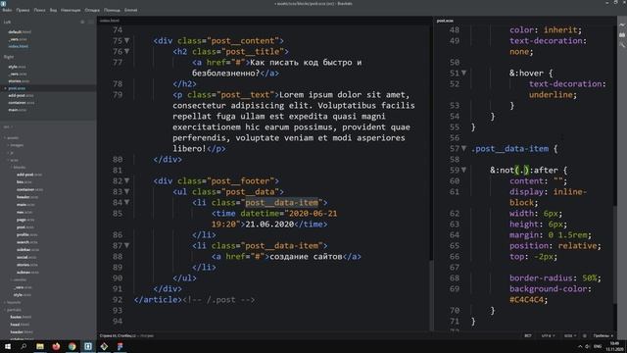Viewport: 627px width, 353px height.
Task: Open header.scss in the blocks folder
Action: tap(27, 197)
